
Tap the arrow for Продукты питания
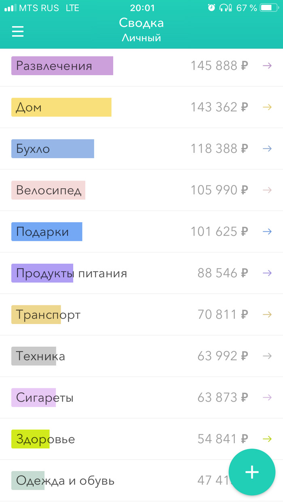click(x=267, y=273)
